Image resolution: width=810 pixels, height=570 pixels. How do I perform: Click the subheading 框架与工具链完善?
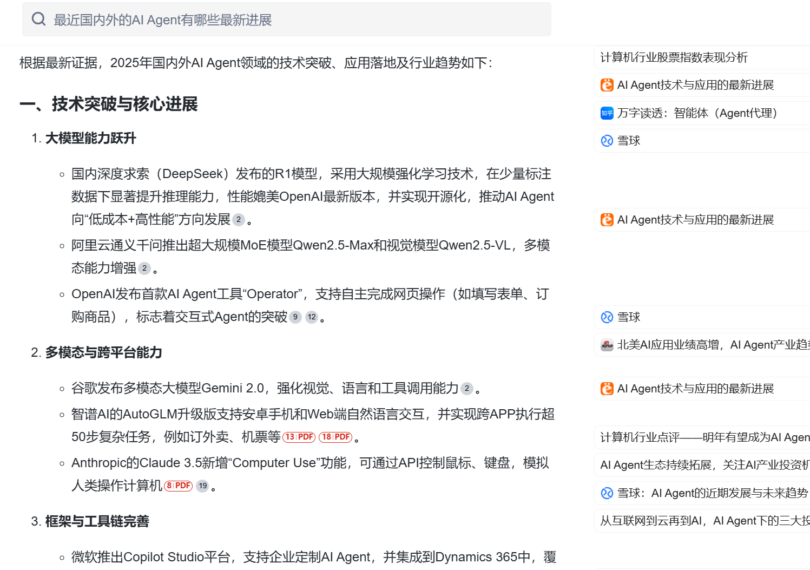tap(97, 521)
